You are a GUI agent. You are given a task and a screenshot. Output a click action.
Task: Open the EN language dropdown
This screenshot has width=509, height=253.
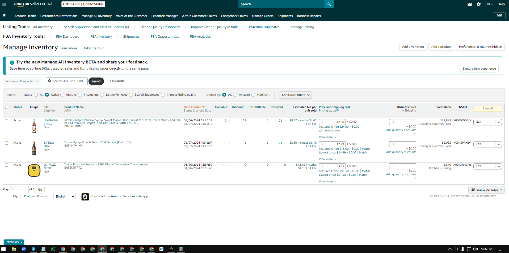(x=489, y=4)
